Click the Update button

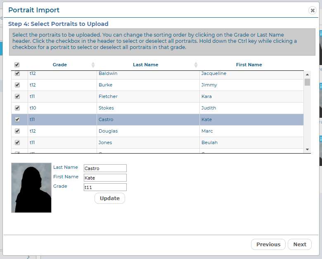110,198
